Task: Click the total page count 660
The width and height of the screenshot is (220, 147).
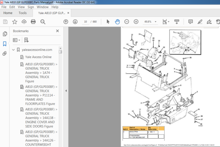Action: pos(95,22)
